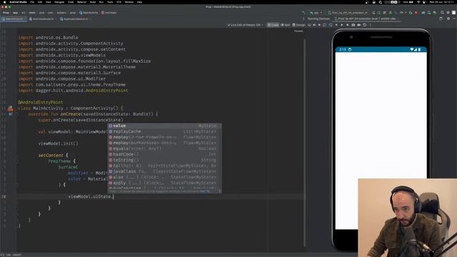
Task: Open the VCS menu
Action: [119, 2]
